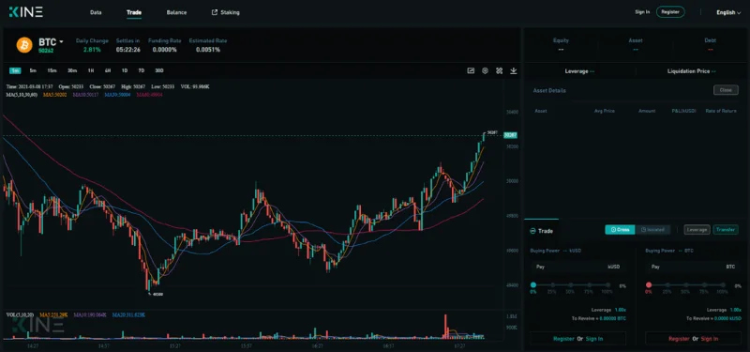Image resolution: width=750 pixels, height=352 pixels.
Task: Click teal Register link in buy panel
Action: coord(563,339)
